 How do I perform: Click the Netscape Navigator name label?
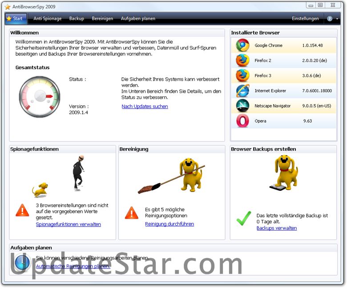(x=272, y=106)
